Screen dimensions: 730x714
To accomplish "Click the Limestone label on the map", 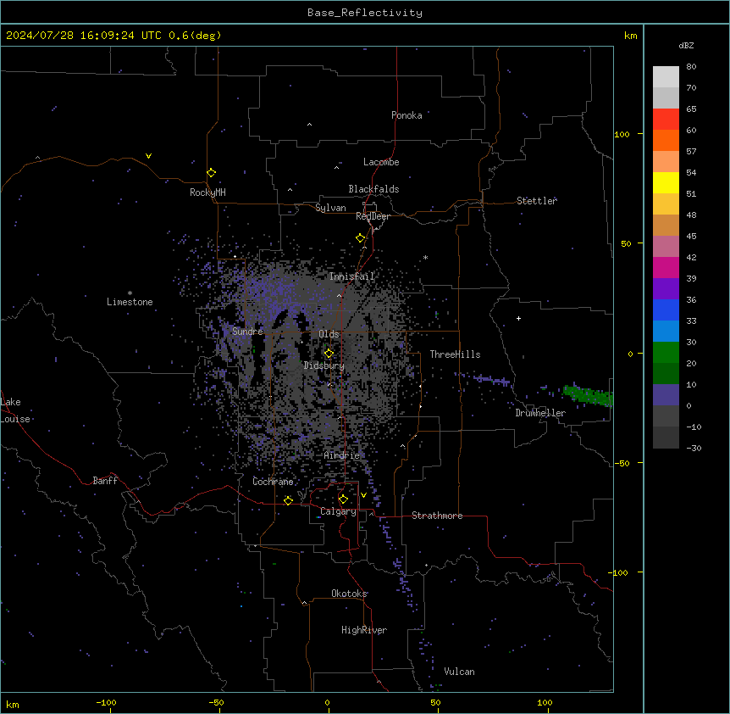I will click(x=130, y=302).
